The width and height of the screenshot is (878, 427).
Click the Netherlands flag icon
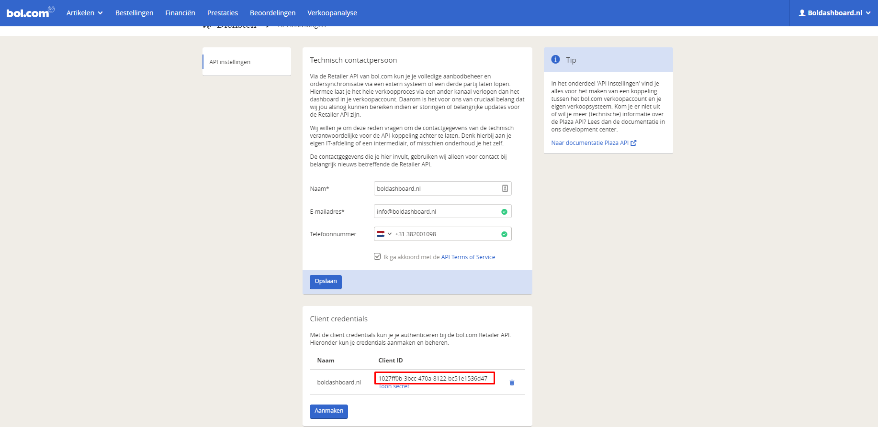click(x=381, y=234)
